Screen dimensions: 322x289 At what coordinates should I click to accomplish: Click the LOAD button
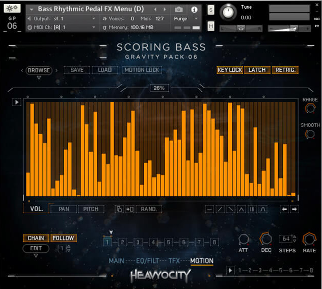[105, 70]
